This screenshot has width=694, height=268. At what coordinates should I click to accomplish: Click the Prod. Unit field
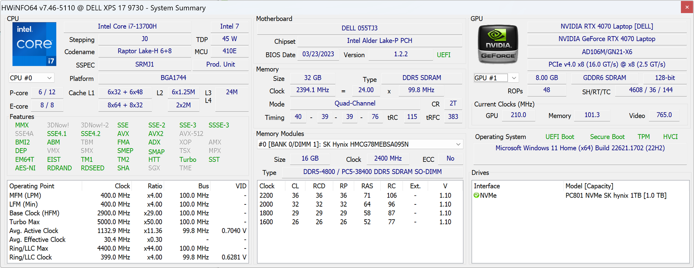click(220, 64)
